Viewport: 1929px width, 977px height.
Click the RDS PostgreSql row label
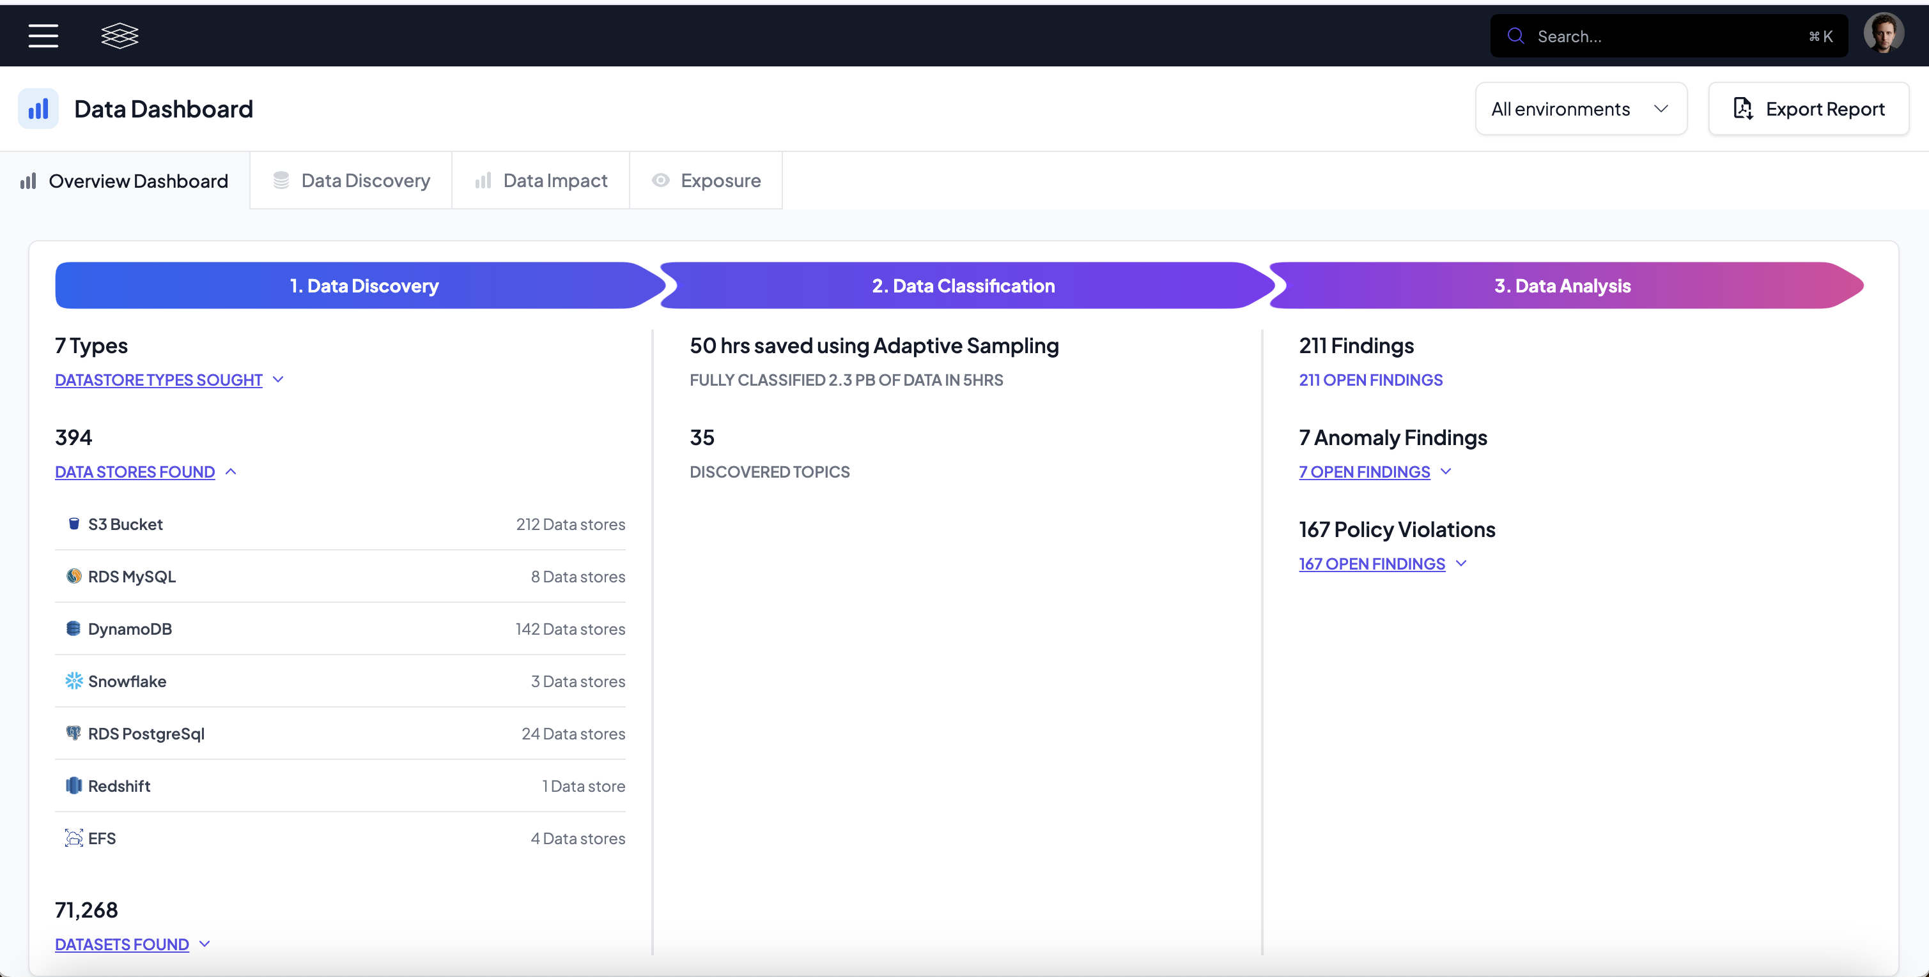point(146,734)
